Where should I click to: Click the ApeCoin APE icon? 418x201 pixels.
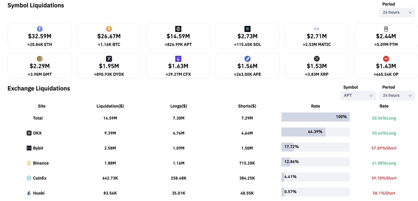click(248, 59)
